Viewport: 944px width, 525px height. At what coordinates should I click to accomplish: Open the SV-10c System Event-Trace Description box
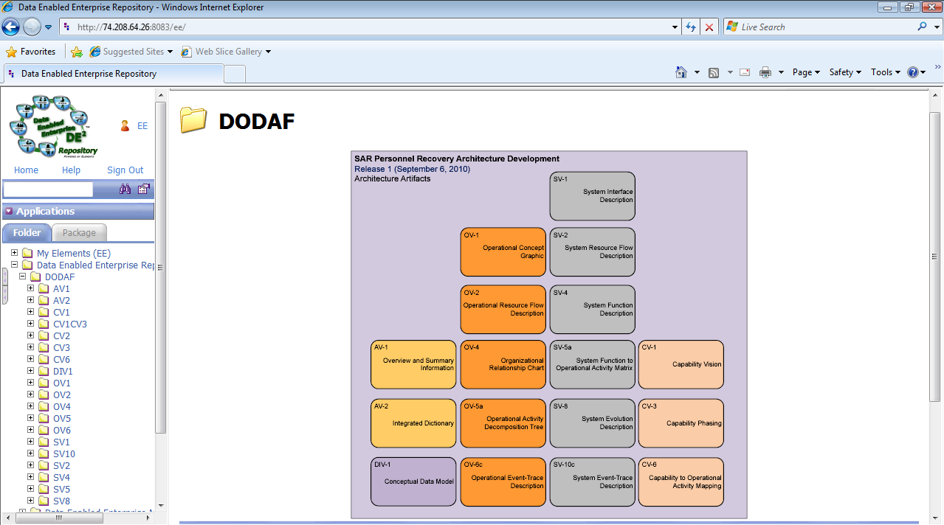point(592,482)
